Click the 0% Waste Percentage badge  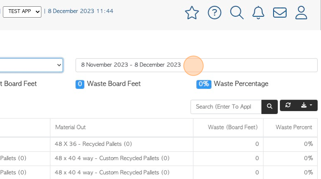[x=204, y=84]
